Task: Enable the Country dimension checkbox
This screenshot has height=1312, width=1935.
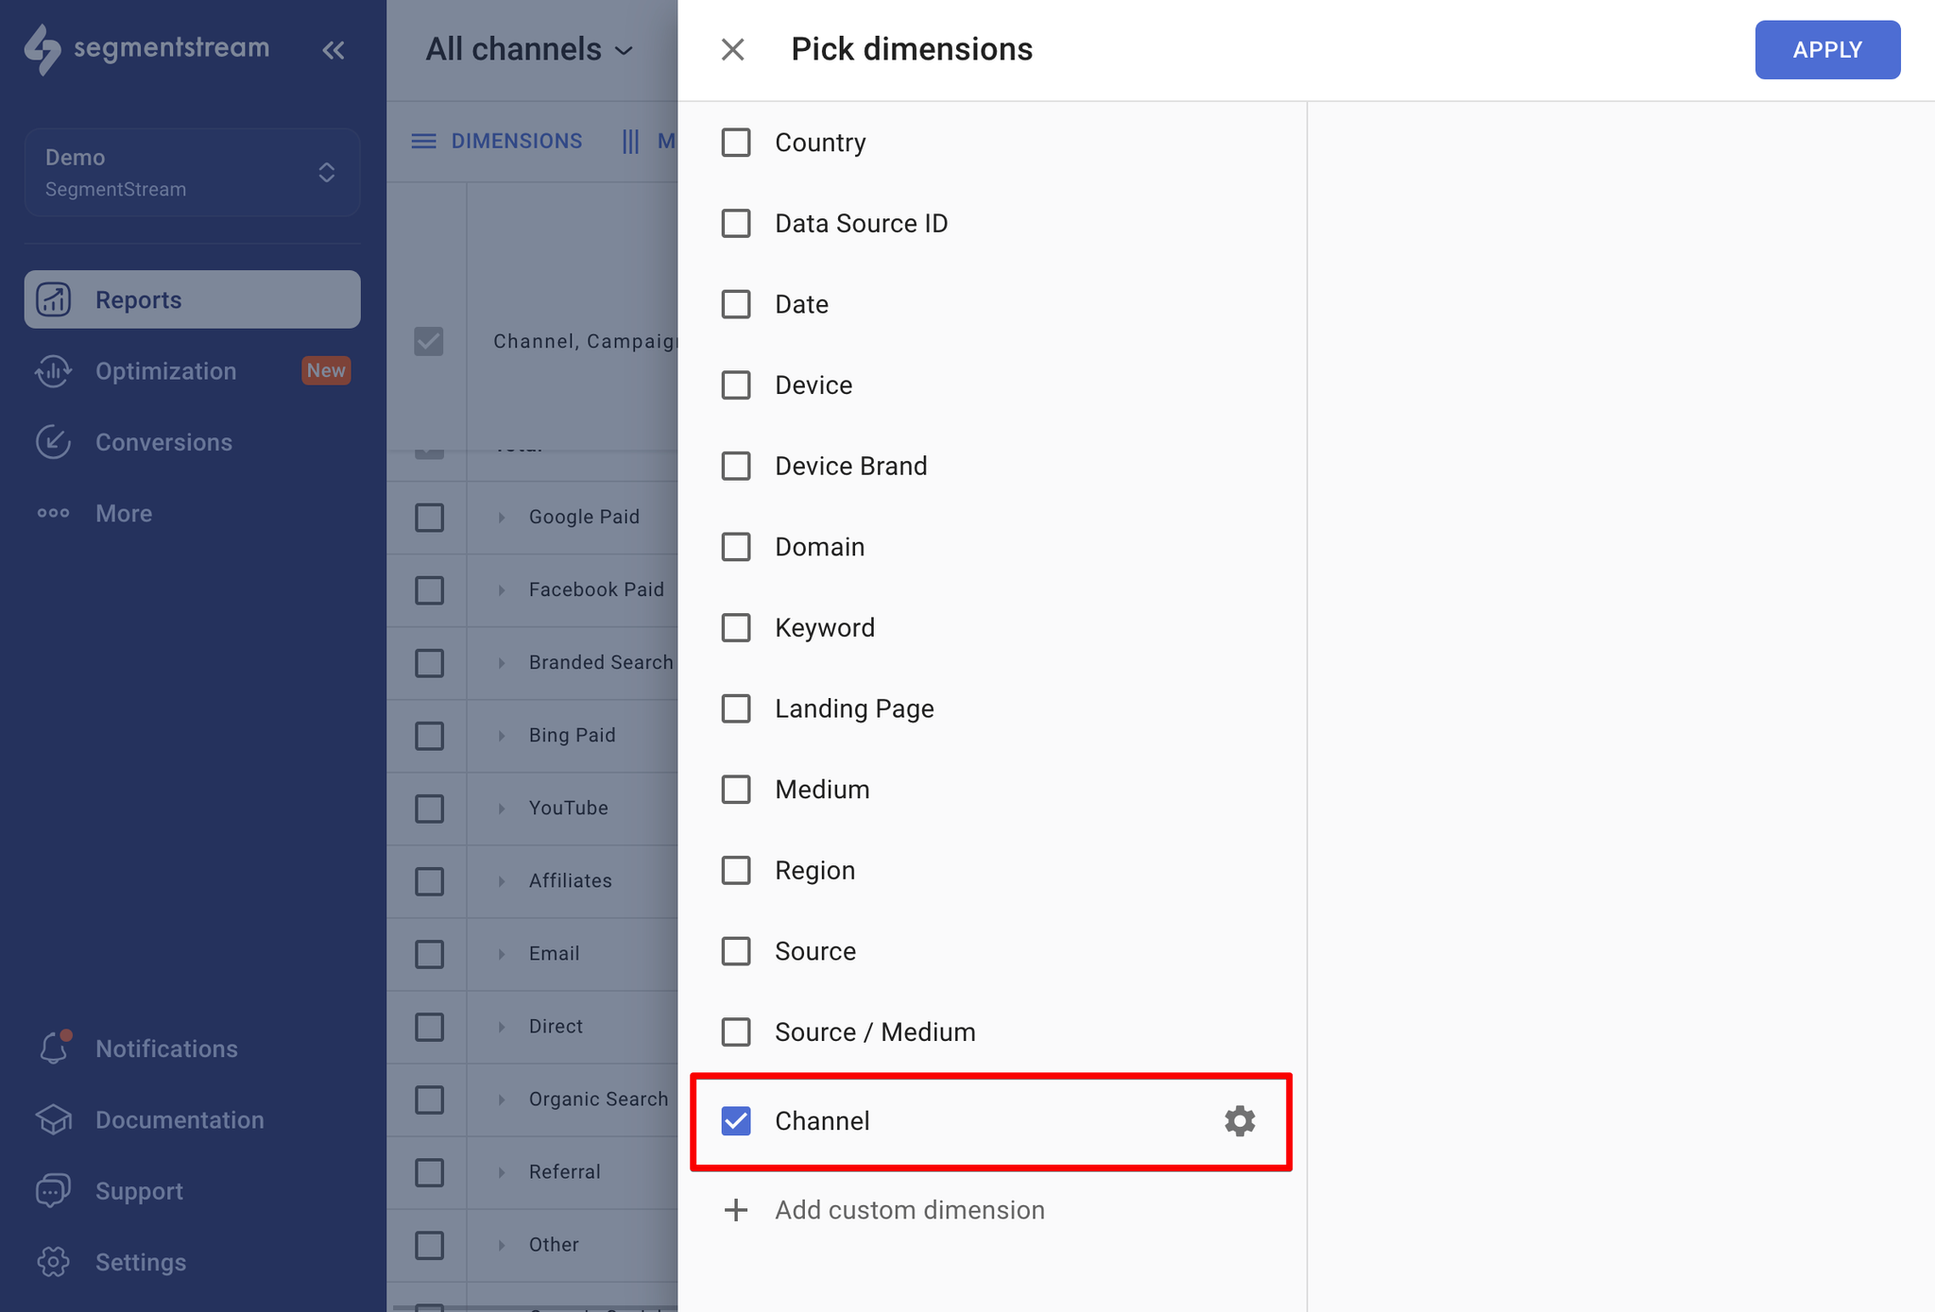Action: [736, 143]
